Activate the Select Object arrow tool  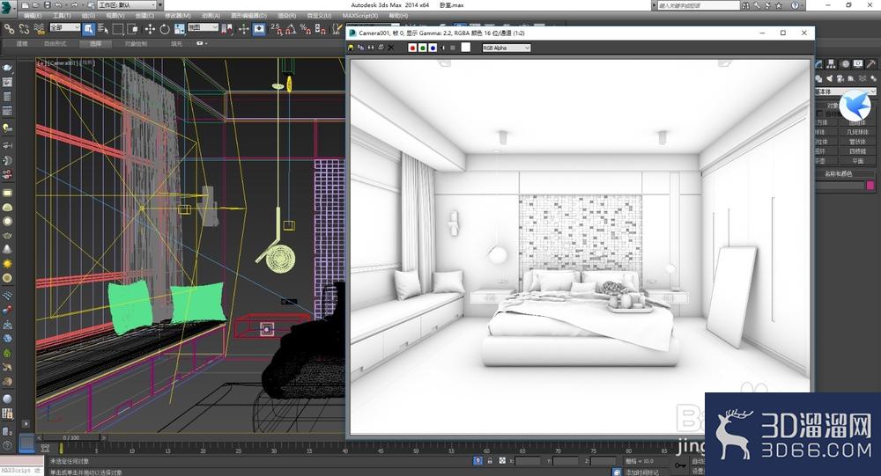89,29
